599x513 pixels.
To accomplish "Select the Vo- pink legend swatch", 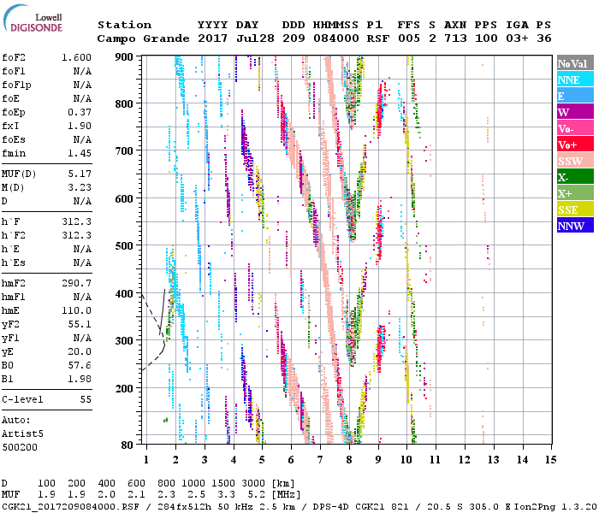I will click(572, 128).
